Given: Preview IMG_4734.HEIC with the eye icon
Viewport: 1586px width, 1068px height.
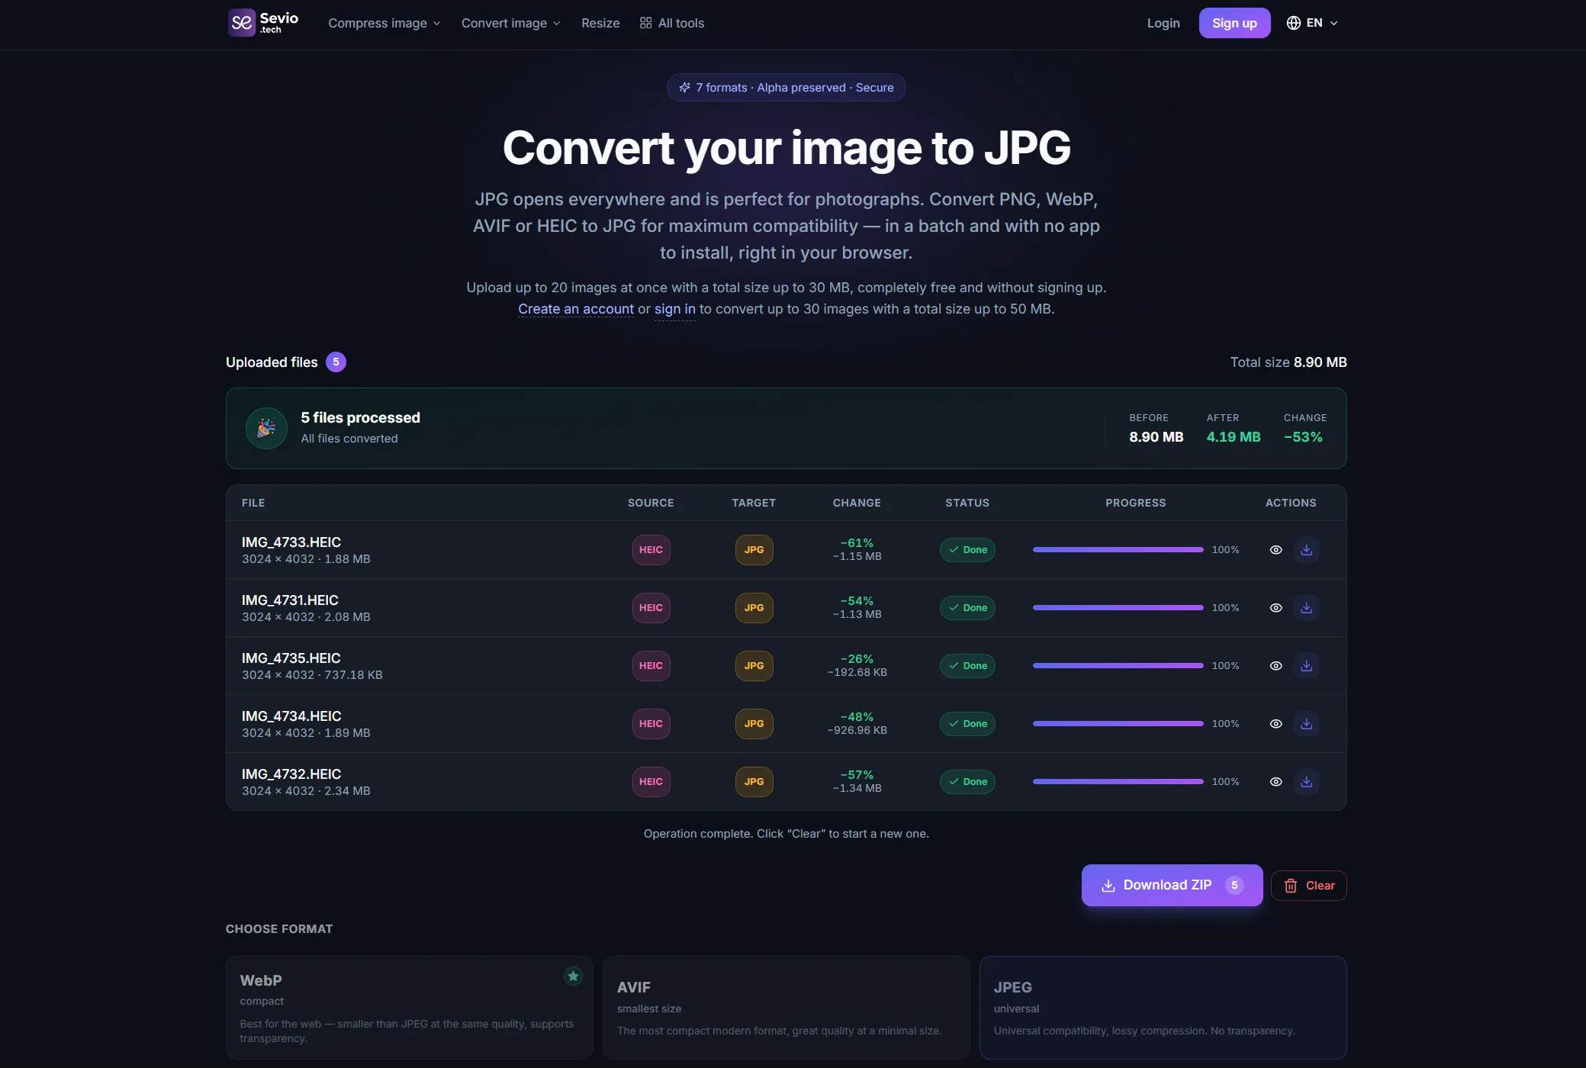Looking at the screenshot, I should (x=1276, y=724).
